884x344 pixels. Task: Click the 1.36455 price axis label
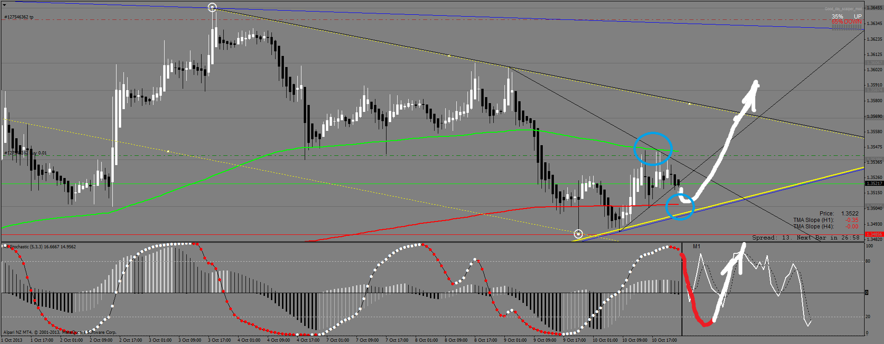pos(874,8)
